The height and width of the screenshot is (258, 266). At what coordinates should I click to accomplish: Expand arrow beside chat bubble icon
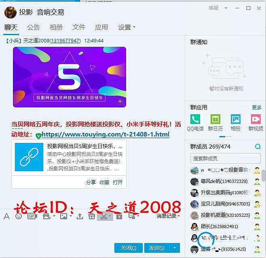coord(138,216)
